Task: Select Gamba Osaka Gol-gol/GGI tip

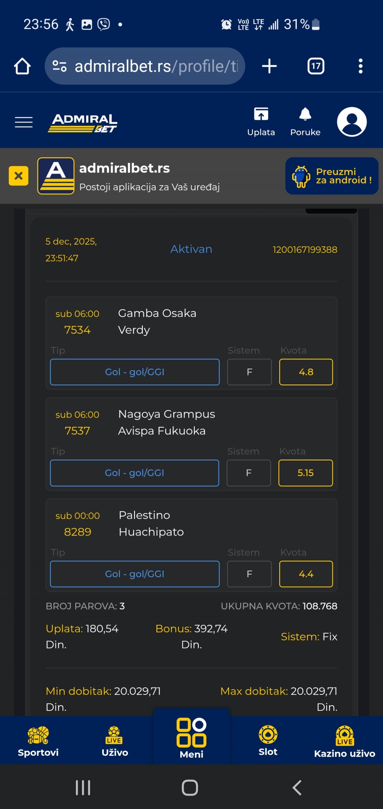Action: coord(134,372)
